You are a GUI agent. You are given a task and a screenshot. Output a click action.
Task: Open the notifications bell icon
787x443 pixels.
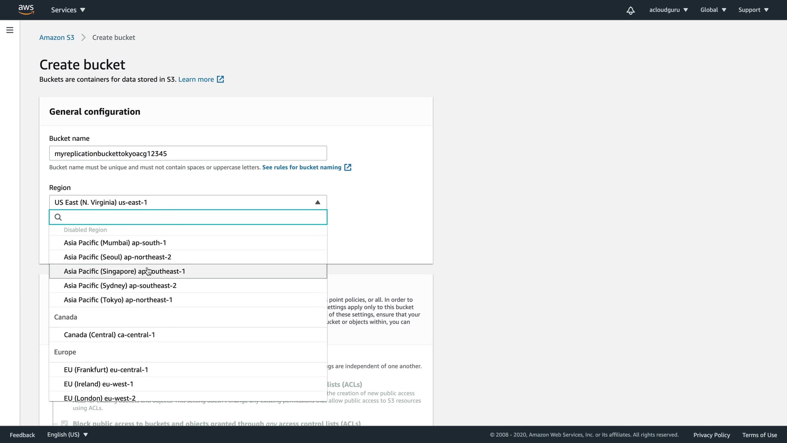pos(630,10)
